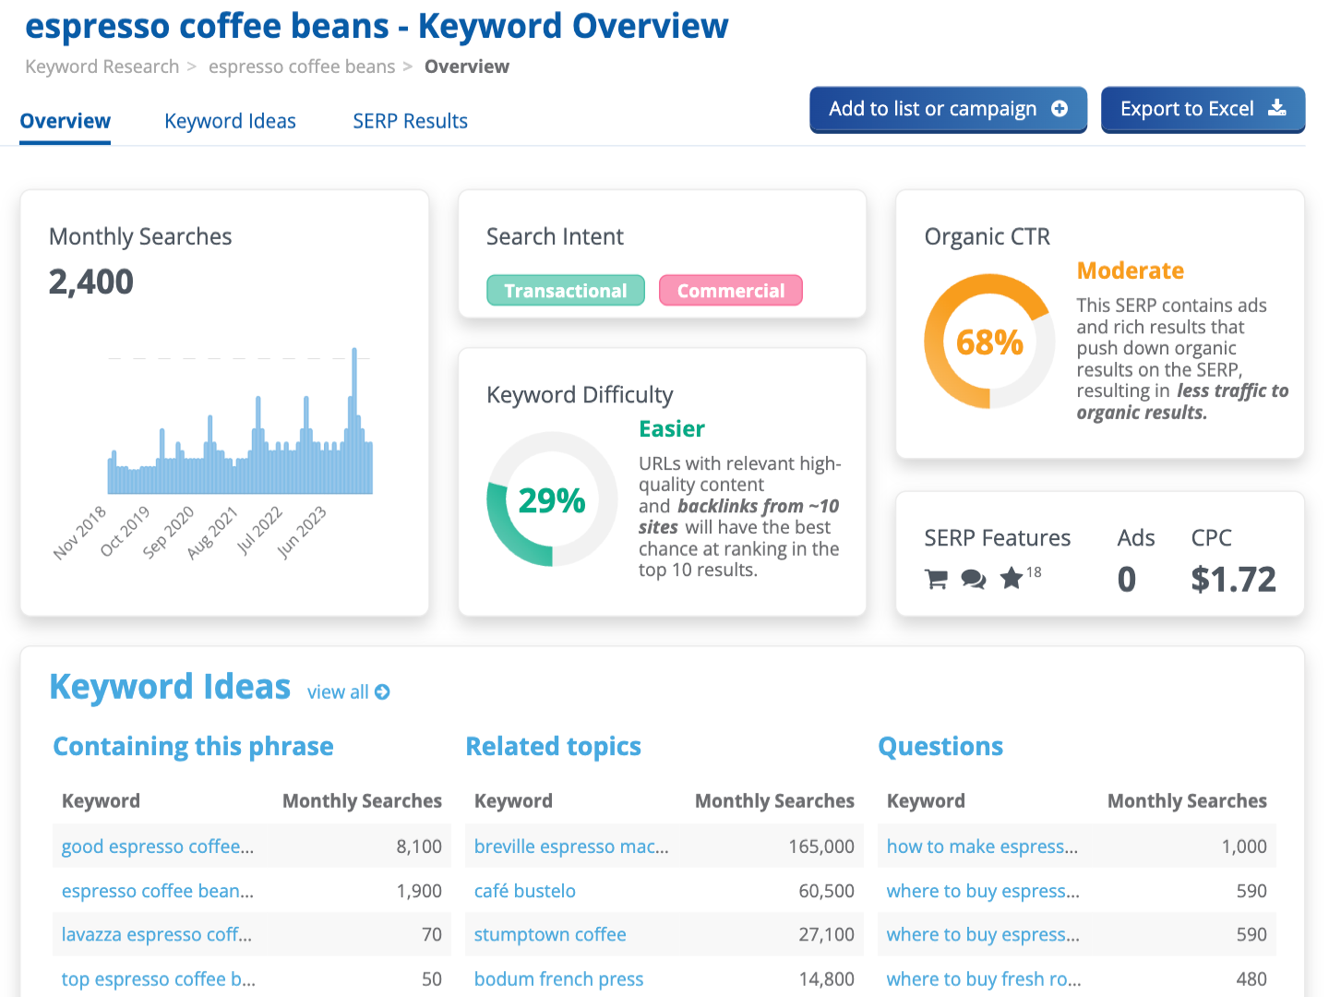Image resolution: width=1329 pixels, height=997 pixels.
Task: Switch to the Keyword Ideas tab
Action: [230, 121]
